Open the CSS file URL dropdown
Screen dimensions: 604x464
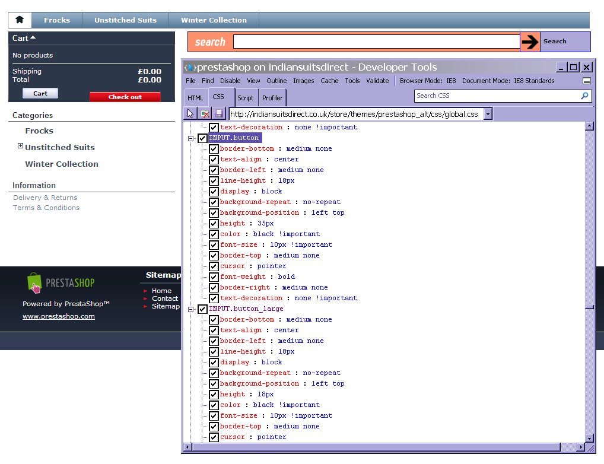[488, 114]
